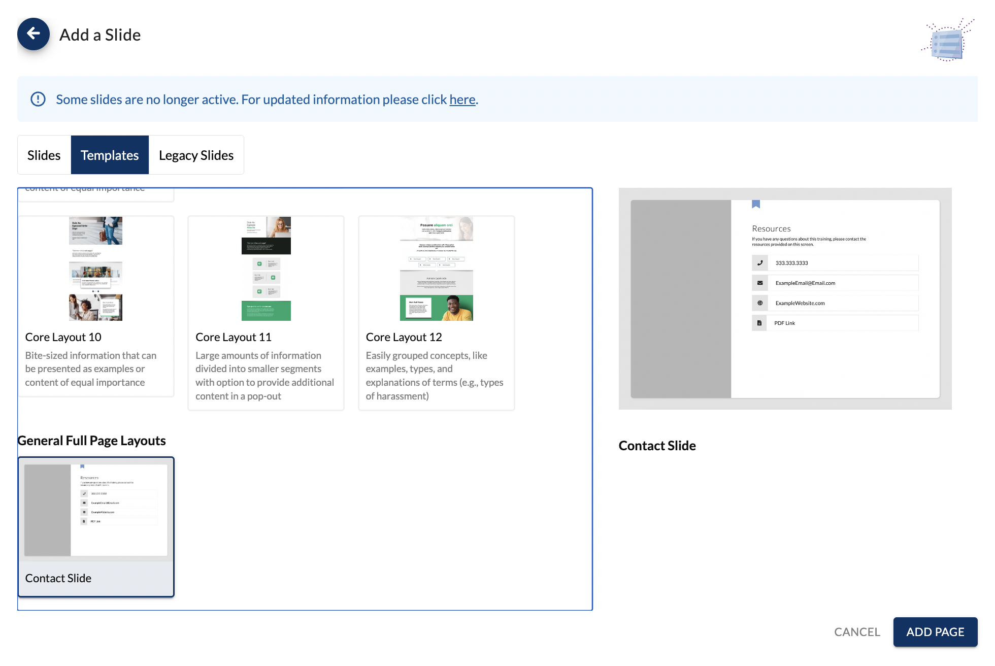Switch to the Slides tab
The image size is (995, 666).
[44, 155]
